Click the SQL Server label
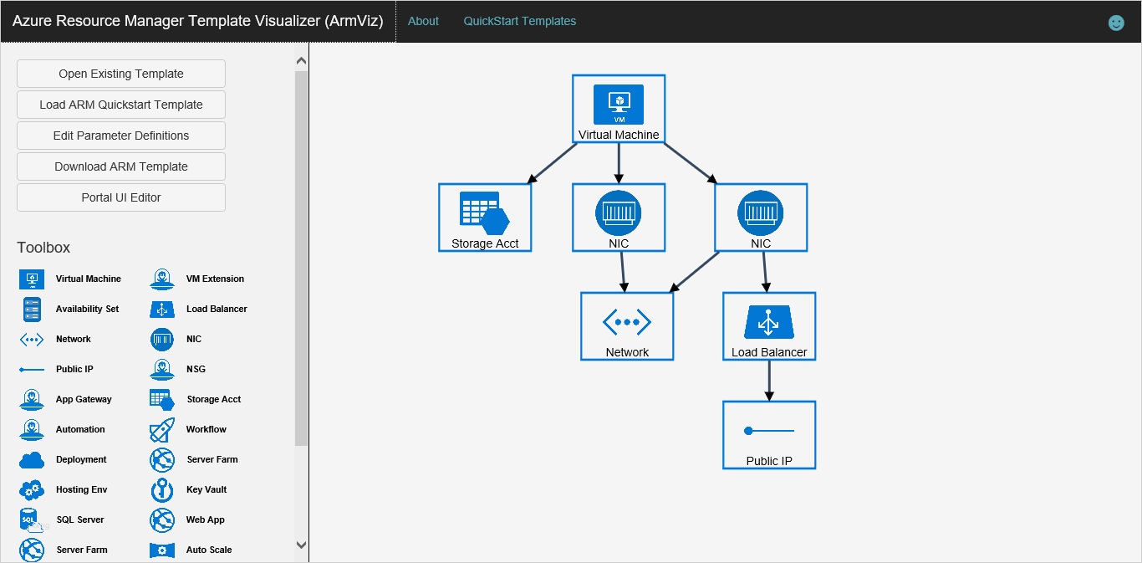Image resolution: width=1142 pixels, height=563 pixels. tap(80, 519)
